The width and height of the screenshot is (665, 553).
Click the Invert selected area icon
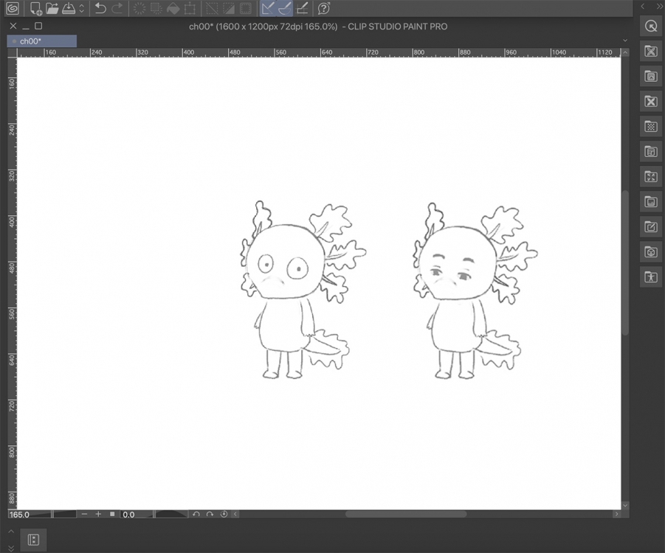229,8
